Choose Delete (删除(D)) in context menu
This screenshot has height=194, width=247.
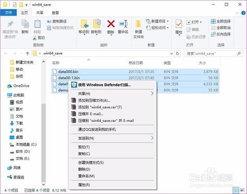(113, 169)
